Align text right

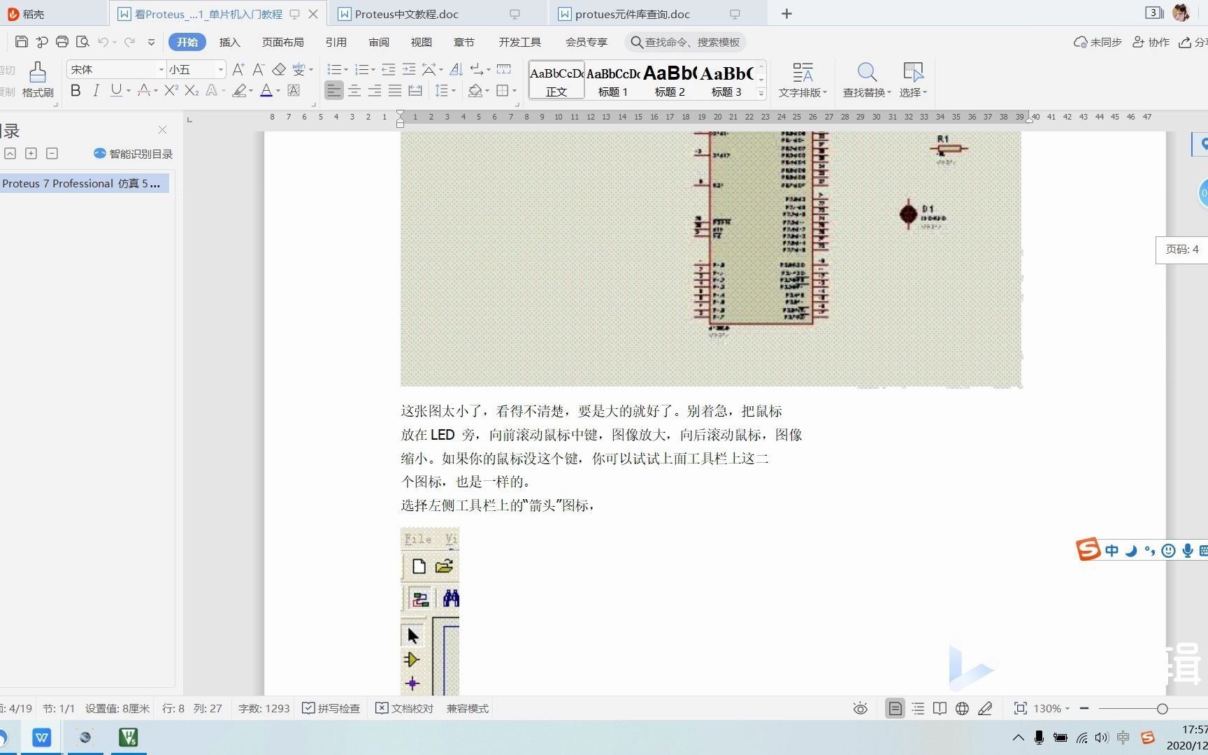(375, 90)
